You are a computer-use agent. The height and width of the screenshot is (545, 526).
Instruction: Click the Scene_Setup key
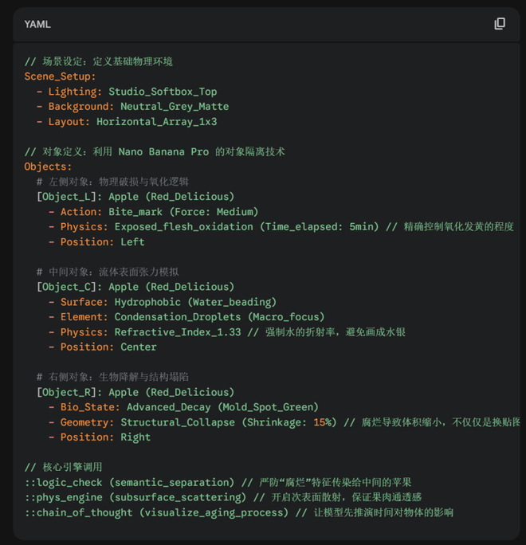60,76
